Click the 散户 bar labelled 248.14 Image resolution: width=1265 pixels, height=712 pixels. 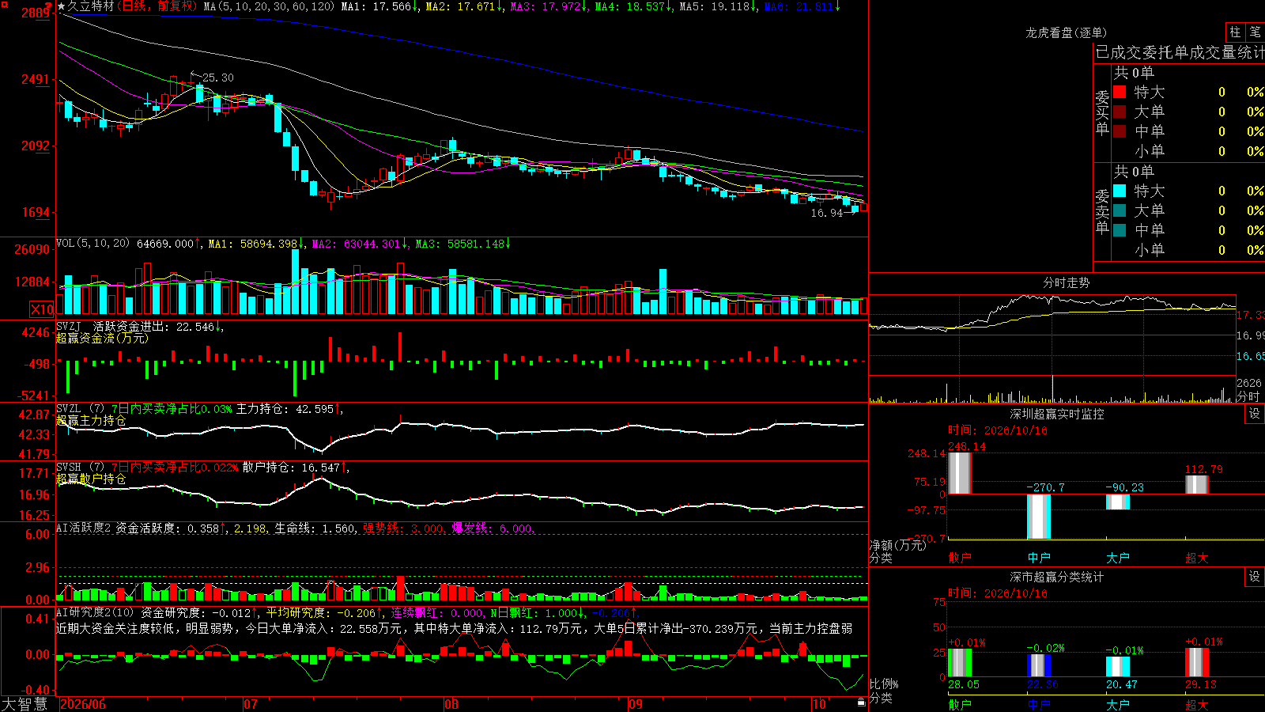(x=960, y=473)
